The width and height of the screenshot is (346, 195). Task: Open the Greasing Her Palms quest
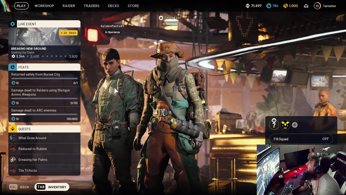44,160
